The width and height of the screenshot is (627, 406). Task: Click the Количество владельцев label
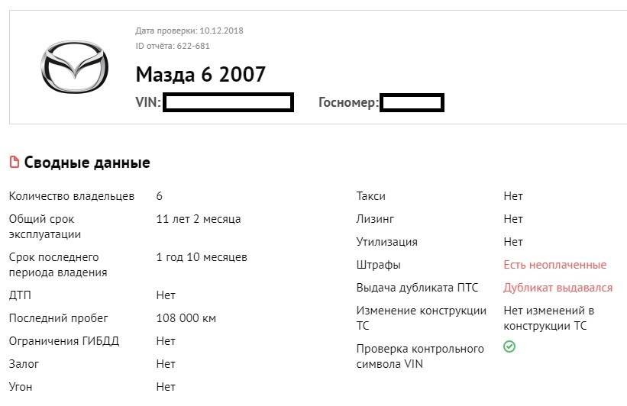click(x=72, y=196)
